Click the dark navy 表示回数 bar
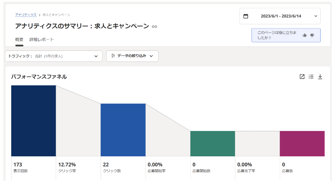Viewport: 333px width, 185px height. pyautogui.click(x=34, y=121)
